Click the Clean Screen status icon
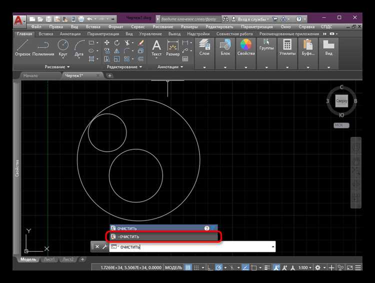 [x=349, y=268]
